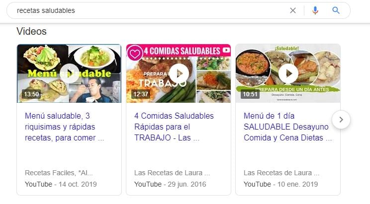The height and width of the screenshot is (204, 370).
Task: Click YouTube source dated 29 jun. 2016
Action: 170,184
